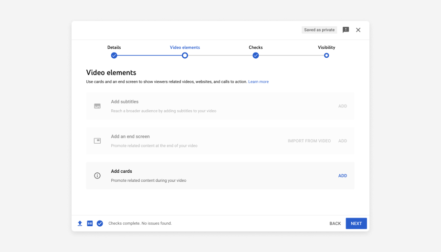Switch to the Details tab label
The image size is (441, 252).
[x=114, y=47]
